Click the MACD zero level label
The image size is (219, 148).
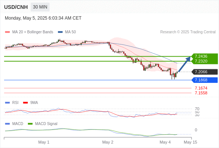click(196, 130)
